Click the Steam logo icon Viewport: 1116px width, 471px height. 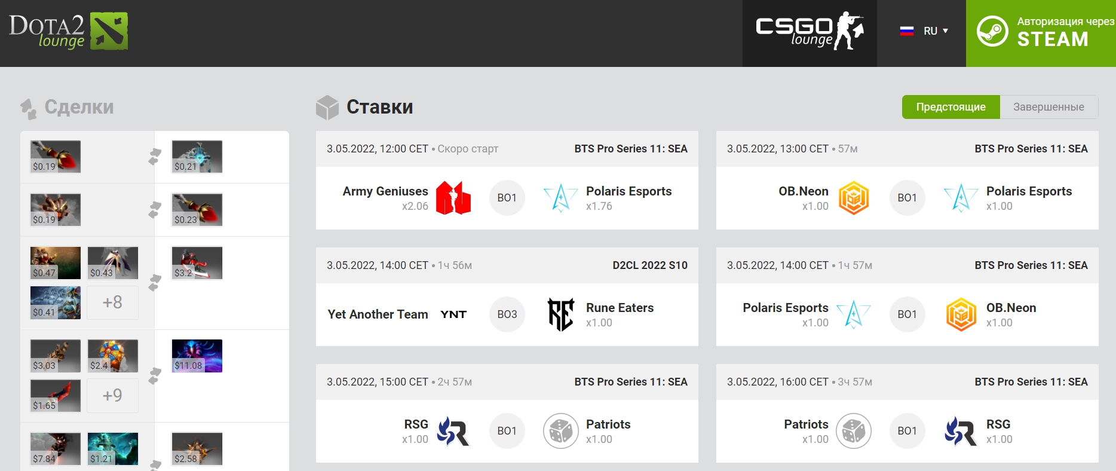click(992, 31)
